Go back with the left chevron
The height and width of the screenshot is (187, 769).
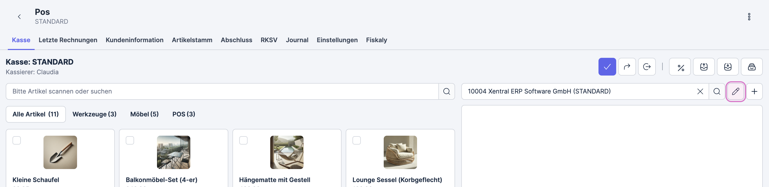(20, 17)
